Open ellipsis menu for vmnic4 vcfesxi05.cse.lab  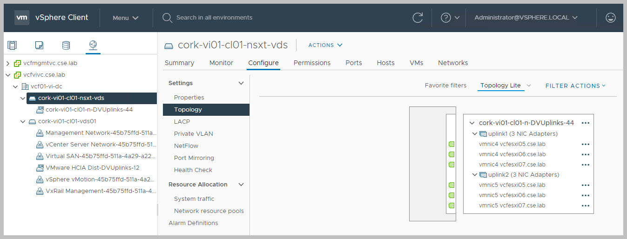pyautogui.click(x=586, y=144)
